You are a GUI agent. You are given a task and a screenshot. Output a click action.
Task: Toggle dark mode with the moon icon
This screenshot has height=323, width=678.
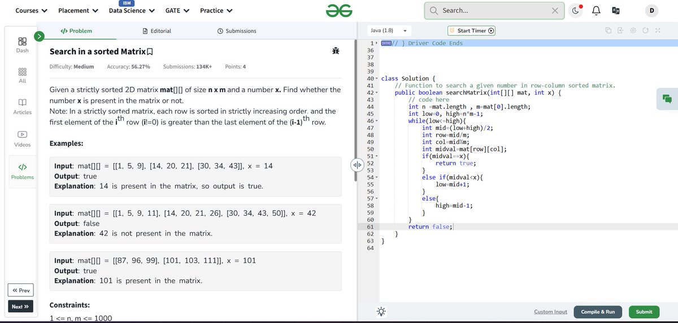coord(575,11)
